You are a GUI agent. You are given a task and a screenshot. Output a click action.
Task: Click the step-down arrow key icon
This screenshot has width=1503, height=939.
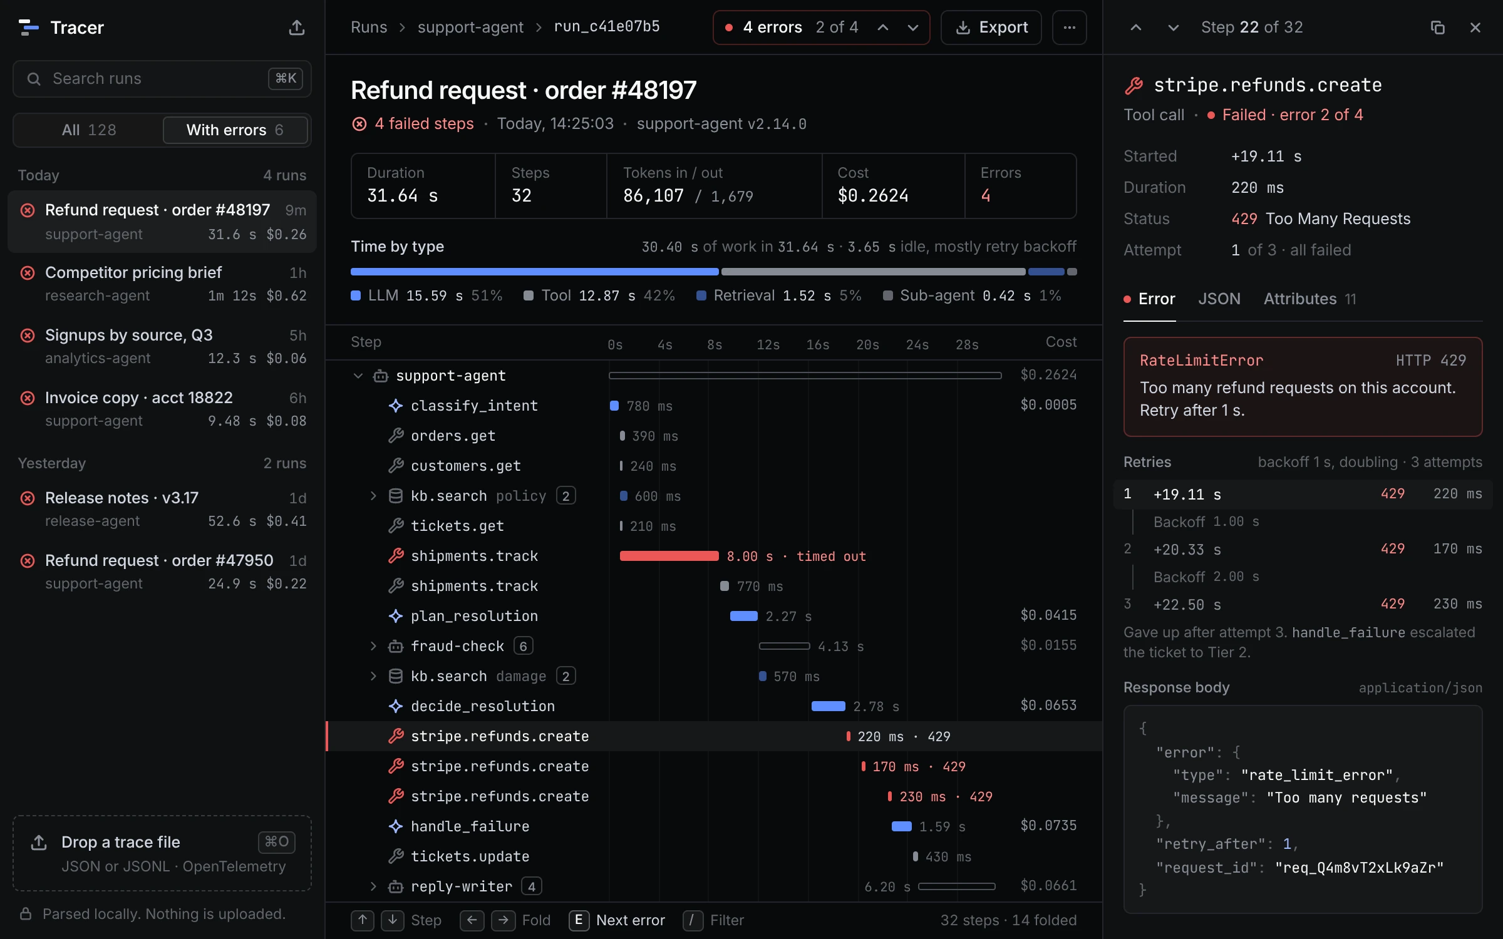393,920
